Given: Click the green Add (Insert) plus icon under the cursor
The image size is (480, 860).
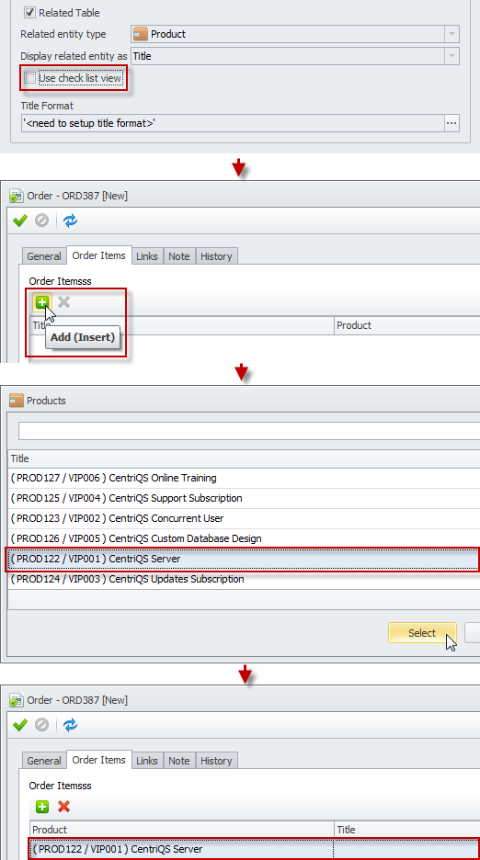Looking at the screenshot, I should 42,301.
